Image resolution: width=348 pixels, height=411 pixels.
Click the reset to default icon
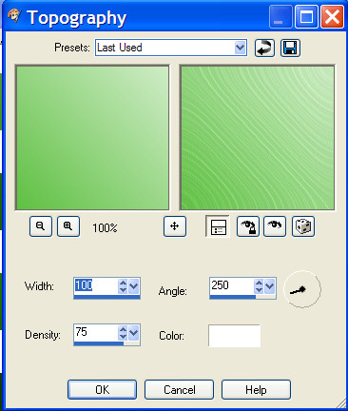click(264, 49)
